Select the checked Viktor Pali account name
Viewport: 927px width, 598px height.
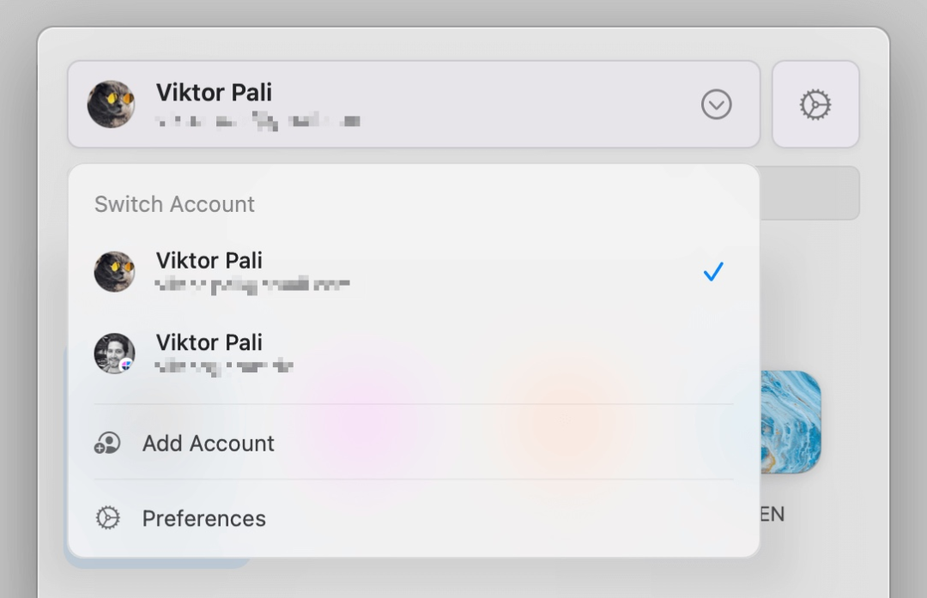209,260
